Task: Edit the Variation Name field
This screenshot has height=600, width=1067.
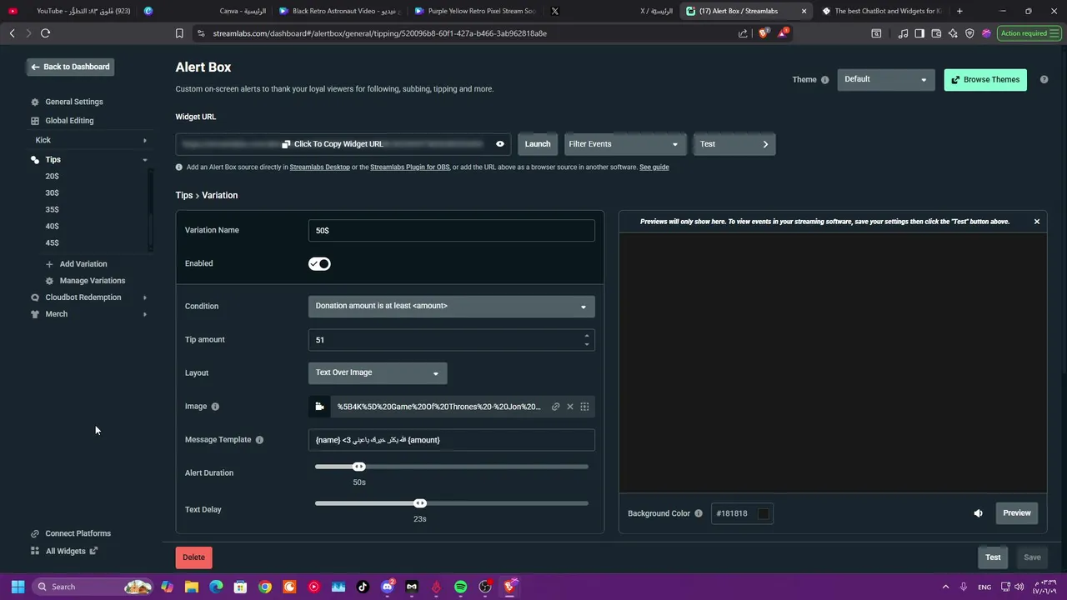Action: point(451,231)
